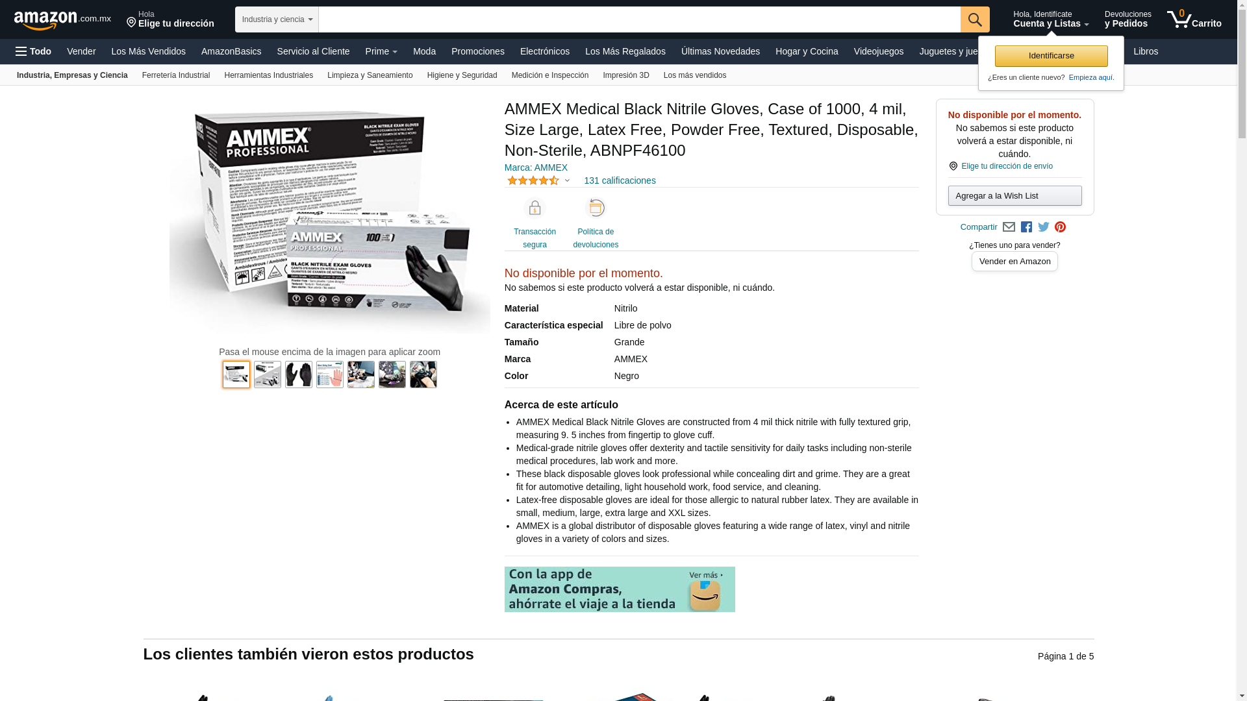The width and height of the screenshot is (1247, 701).
Task: Click the search text input field
Action: 639,19
